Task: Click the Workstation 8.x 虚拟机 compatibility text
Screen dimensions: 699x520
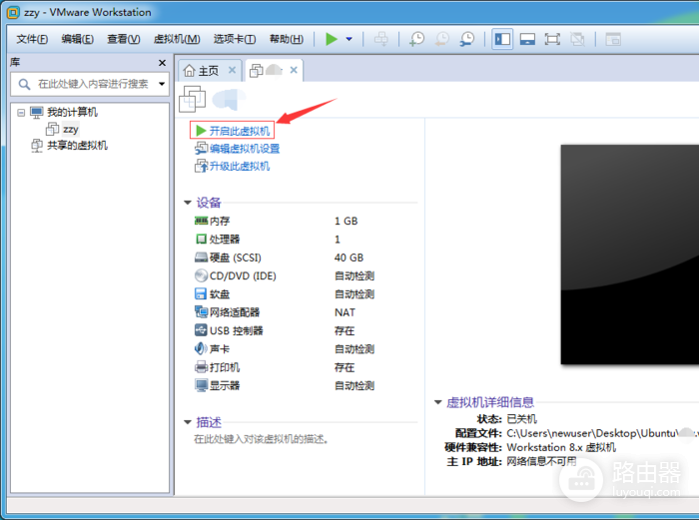Action: point(561,447)
